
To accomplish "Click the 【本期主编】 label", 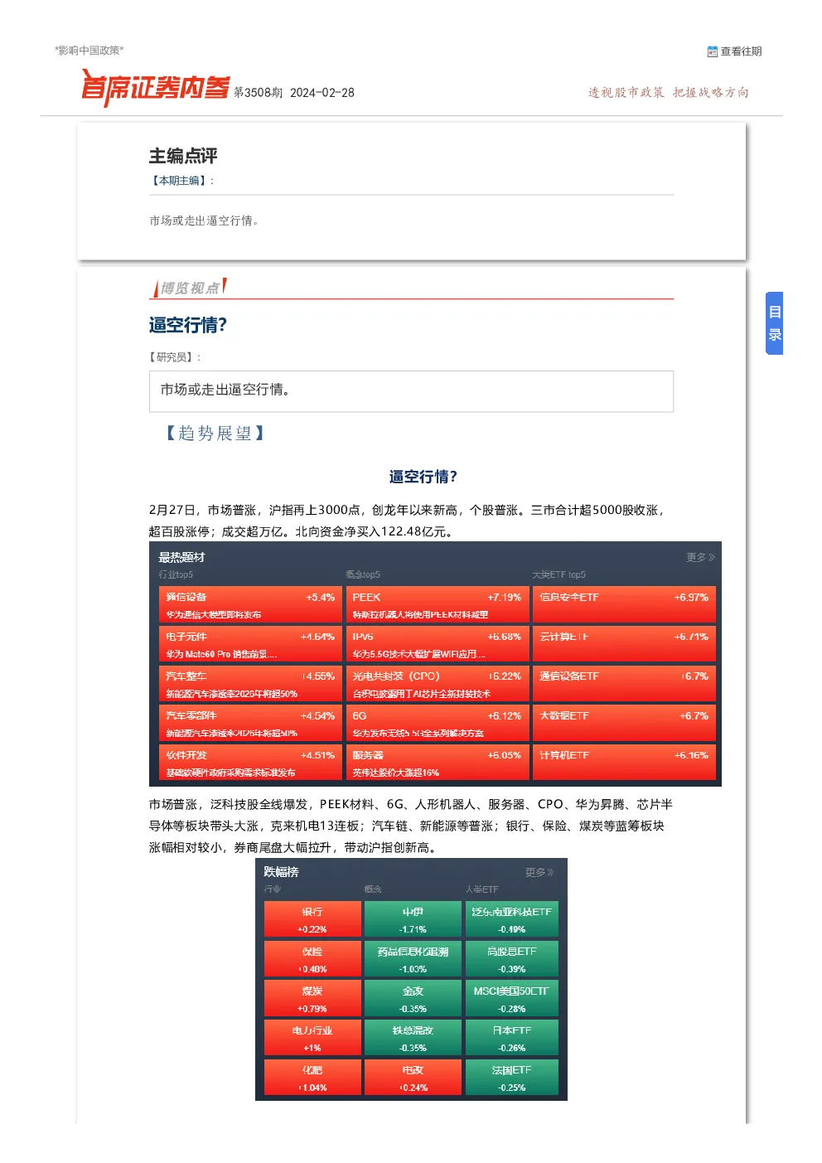I will click(181, 181).
